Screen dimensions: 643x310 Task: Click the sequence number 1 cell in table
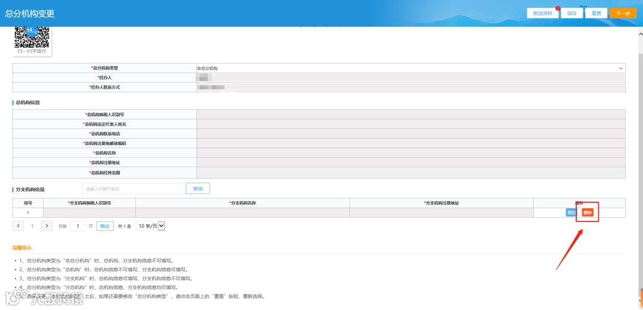click(28, 212)
